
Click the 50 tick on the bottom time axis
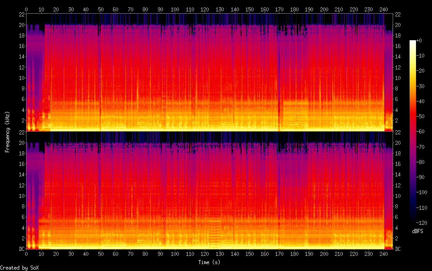point(101,254)
